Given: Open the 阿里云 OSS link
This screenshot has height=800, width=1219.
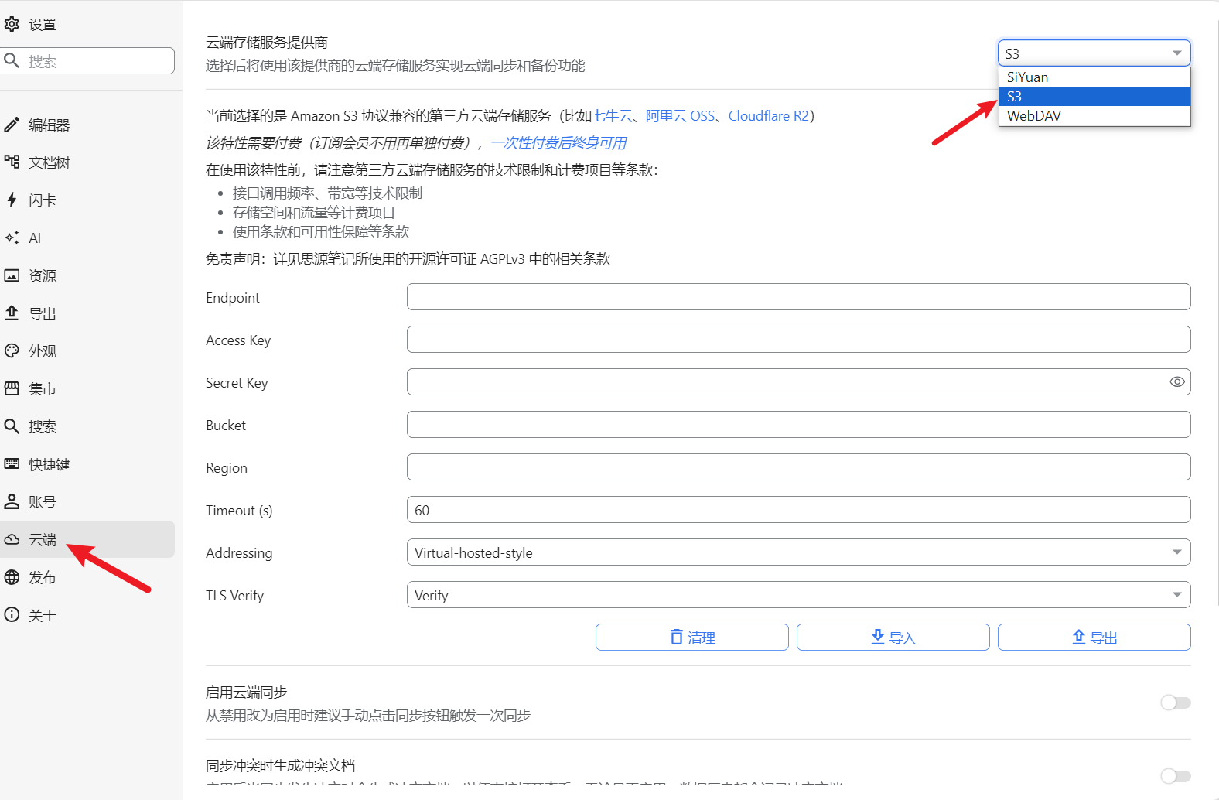Looking at the screenshot, I should (681, 116).
